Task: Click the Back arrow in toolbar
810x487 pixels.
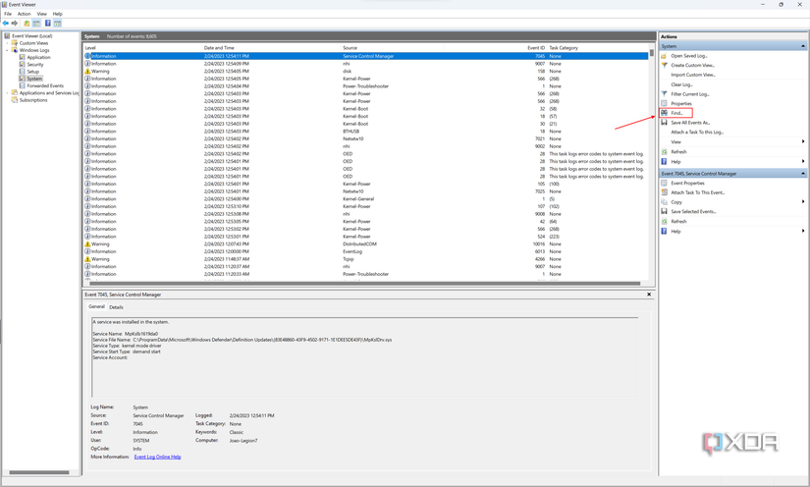Action: click(x=6, y=24)
